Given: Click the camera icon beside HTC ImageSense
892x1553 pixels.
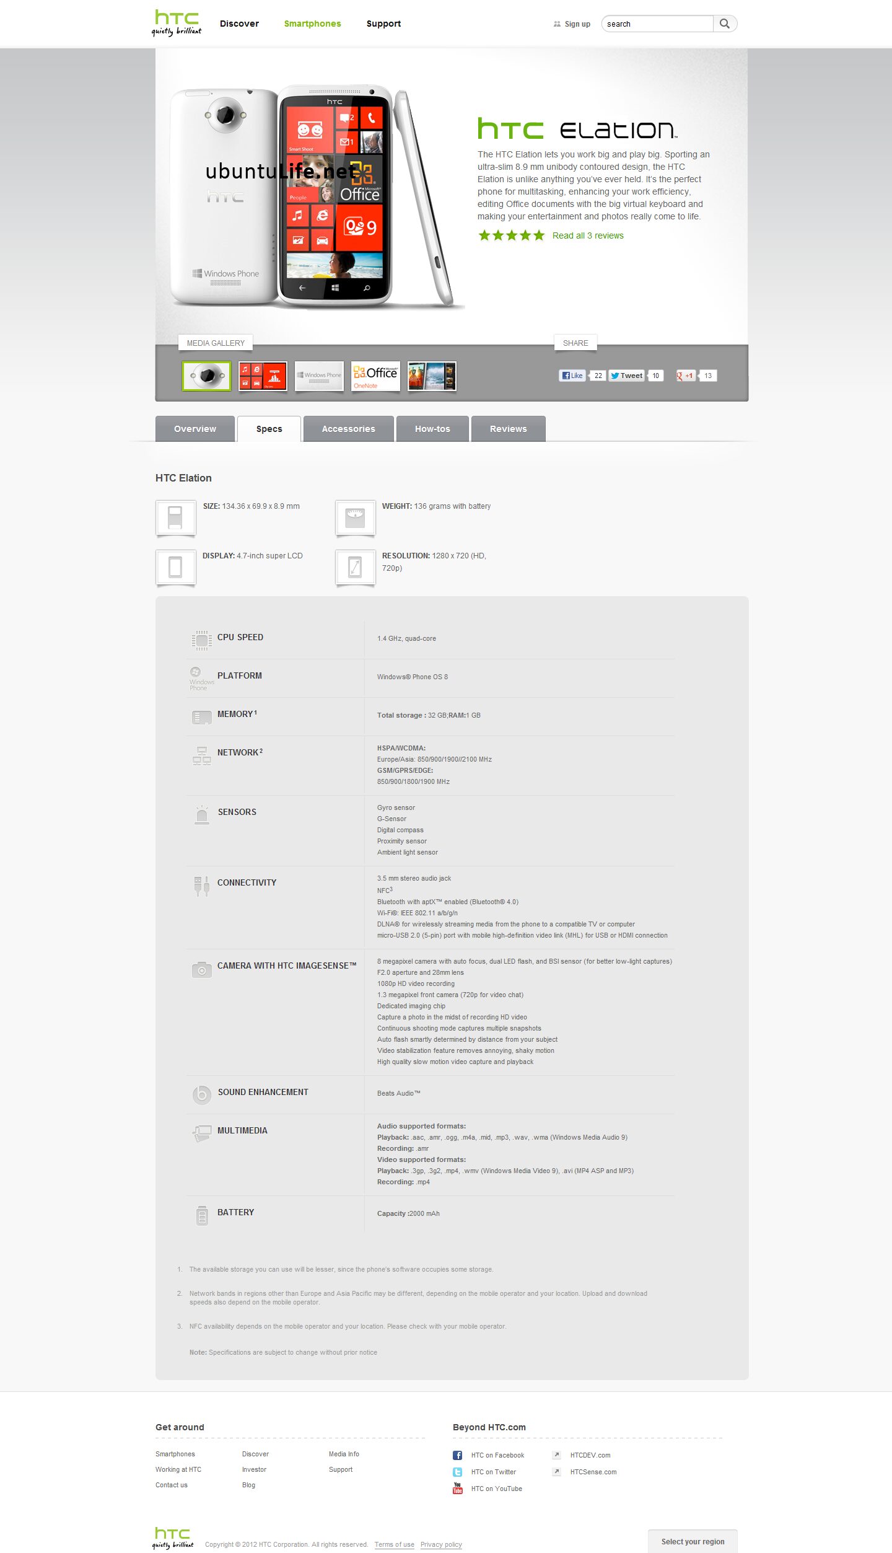Looking at the screenshot, I should pos(201,969).
